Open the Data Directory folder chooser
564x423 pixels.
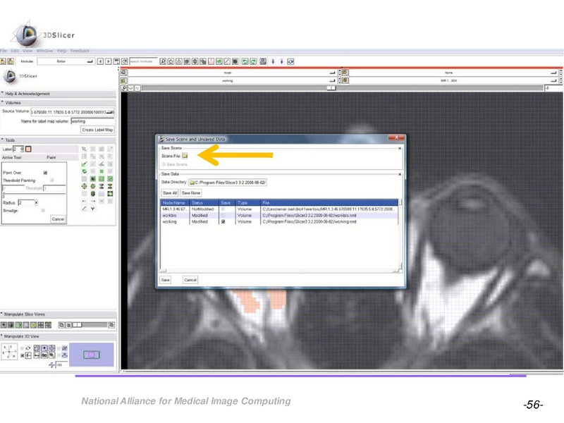pyautogui.click(x=227, y=183)
